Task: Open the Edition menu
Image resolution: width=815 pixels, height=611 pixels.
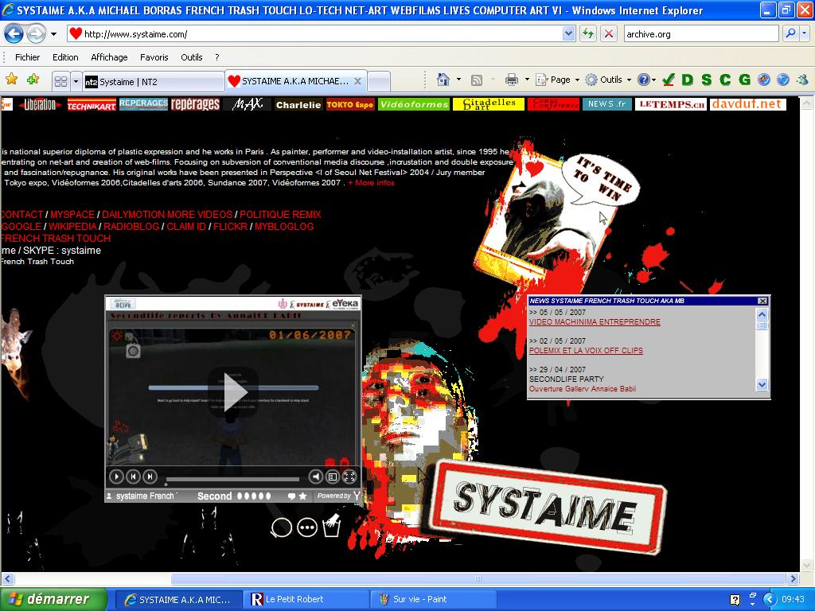Action: click(65, 57)
